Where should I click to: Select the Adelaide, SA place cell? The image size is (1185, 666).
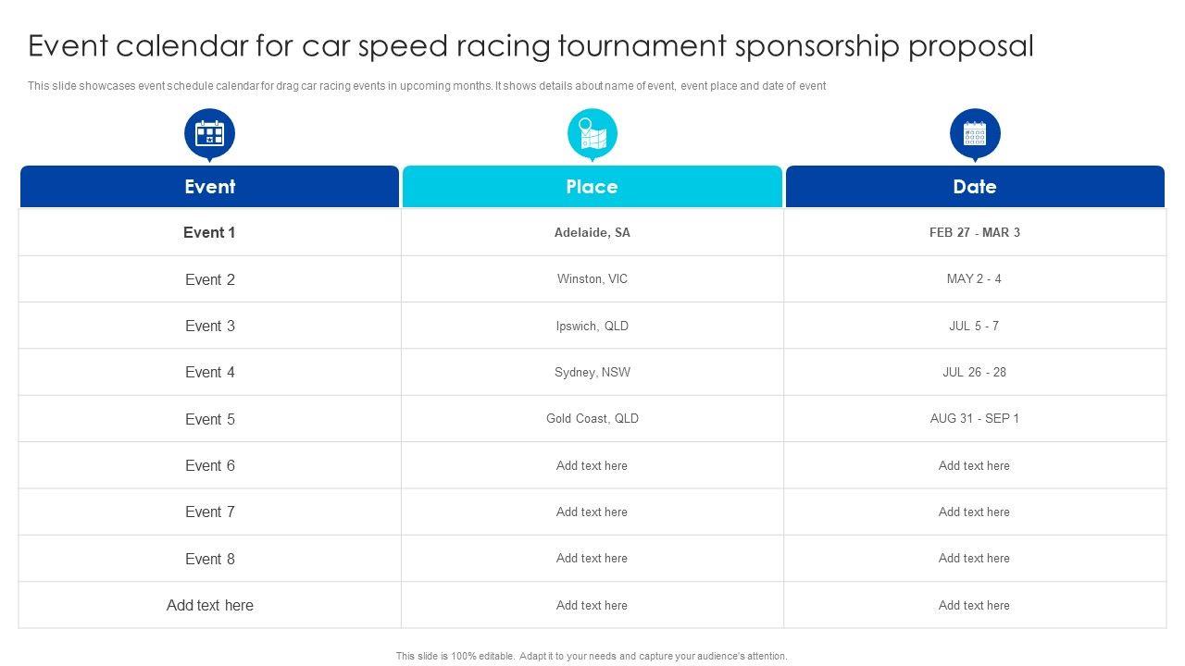click(x=592, y=232)
